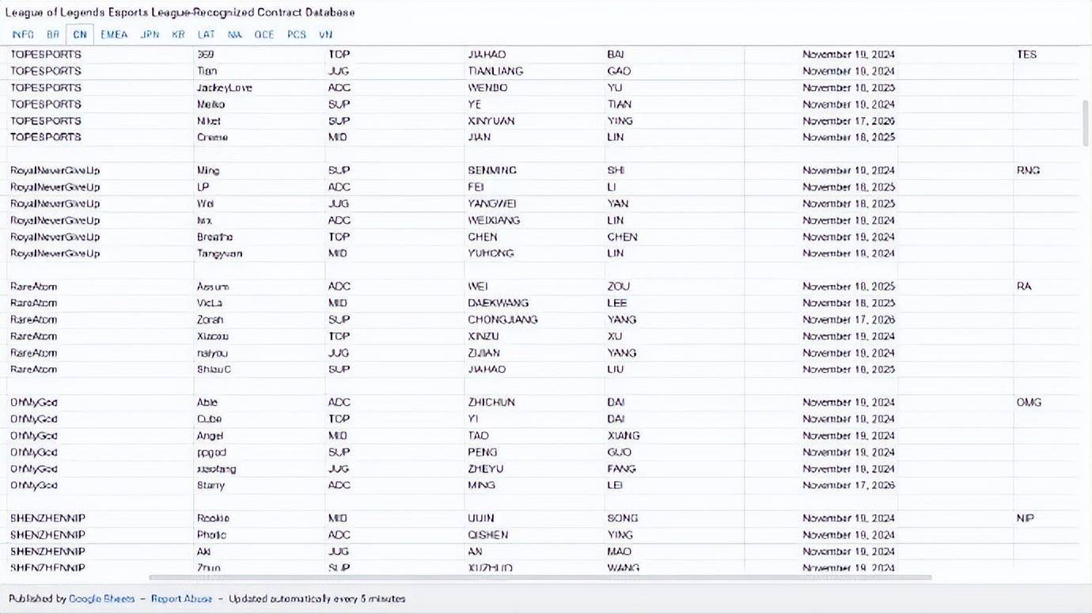Screen dimensions: 1092x614
Task: Switch to the BR sheet tab
Action: [x=53, y=35]
